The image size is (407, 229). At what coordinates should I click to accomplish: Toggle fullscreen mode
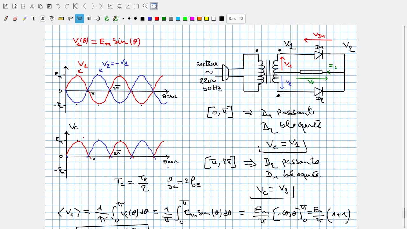point(154,6)
